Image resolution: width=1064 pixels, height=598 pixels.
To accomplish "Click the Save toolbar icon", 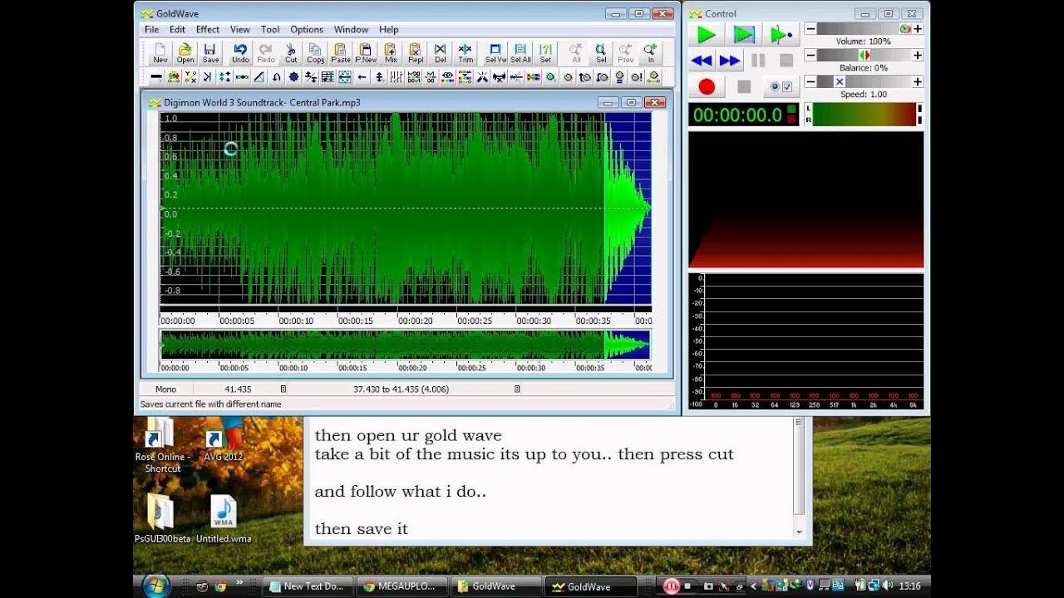I will click(210, 53).
